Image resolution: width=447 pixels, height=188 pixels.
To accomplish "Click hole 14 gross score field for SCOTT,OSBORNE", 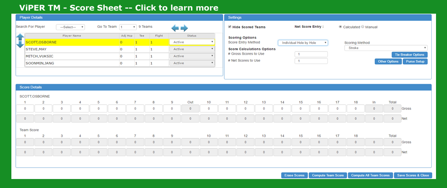I will pyautogui.click(x=282, y=109).
